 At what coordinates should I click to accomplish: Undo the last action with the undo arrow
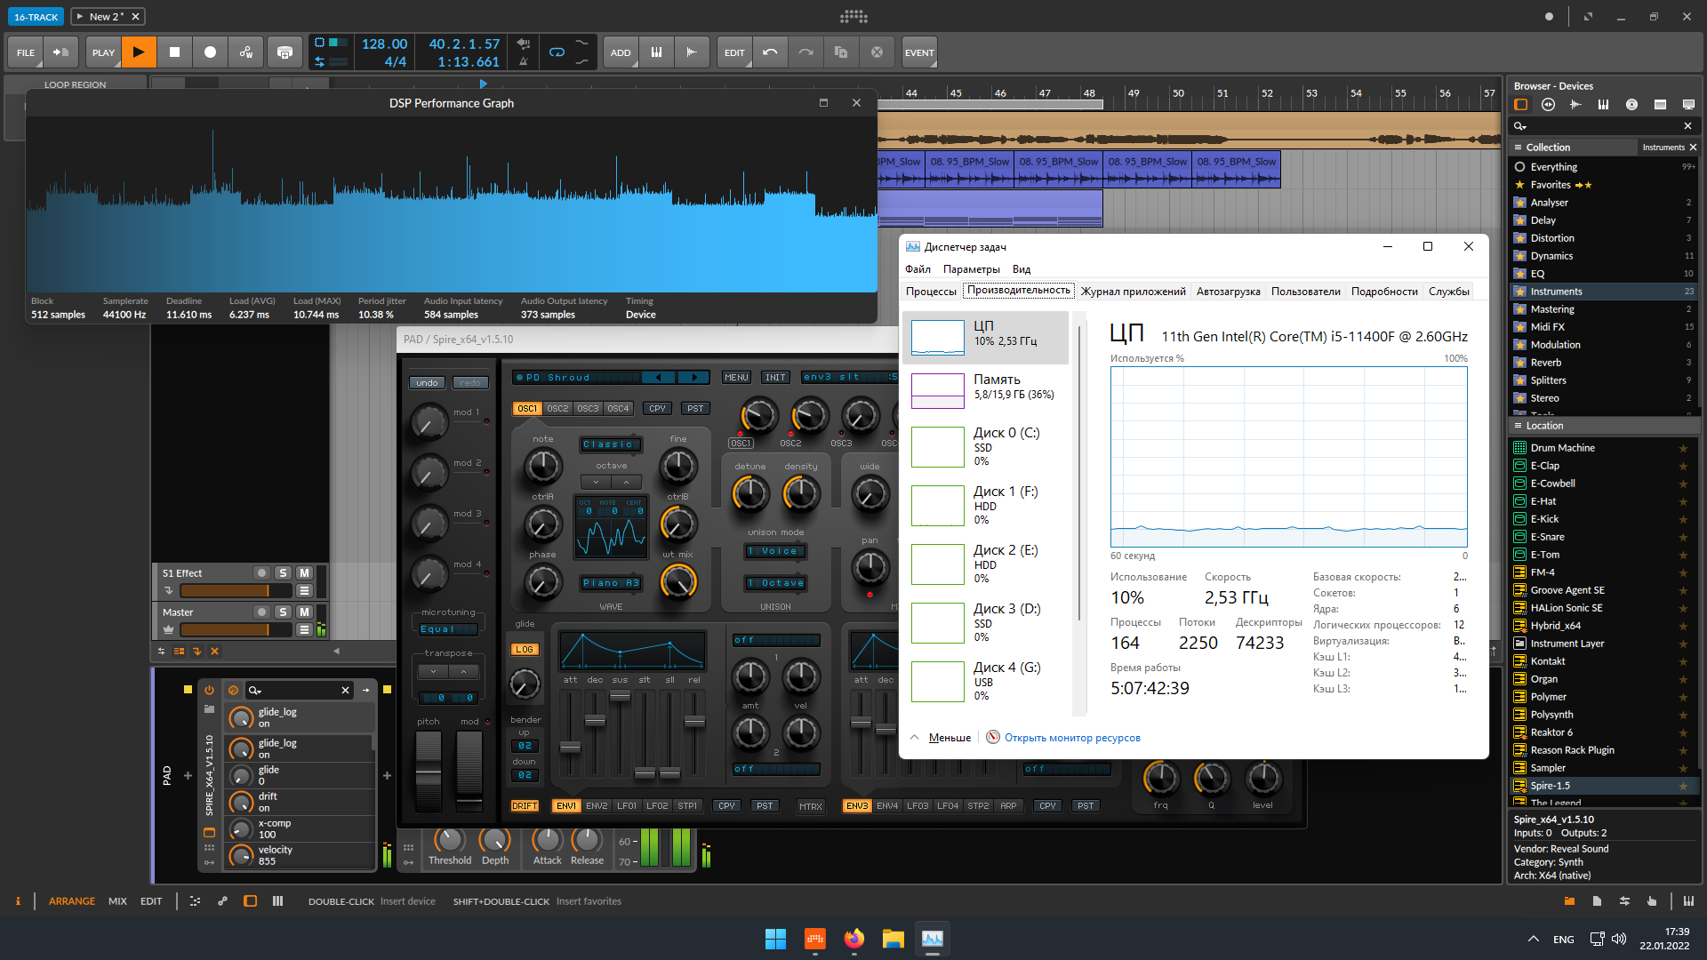coord(770,52)
